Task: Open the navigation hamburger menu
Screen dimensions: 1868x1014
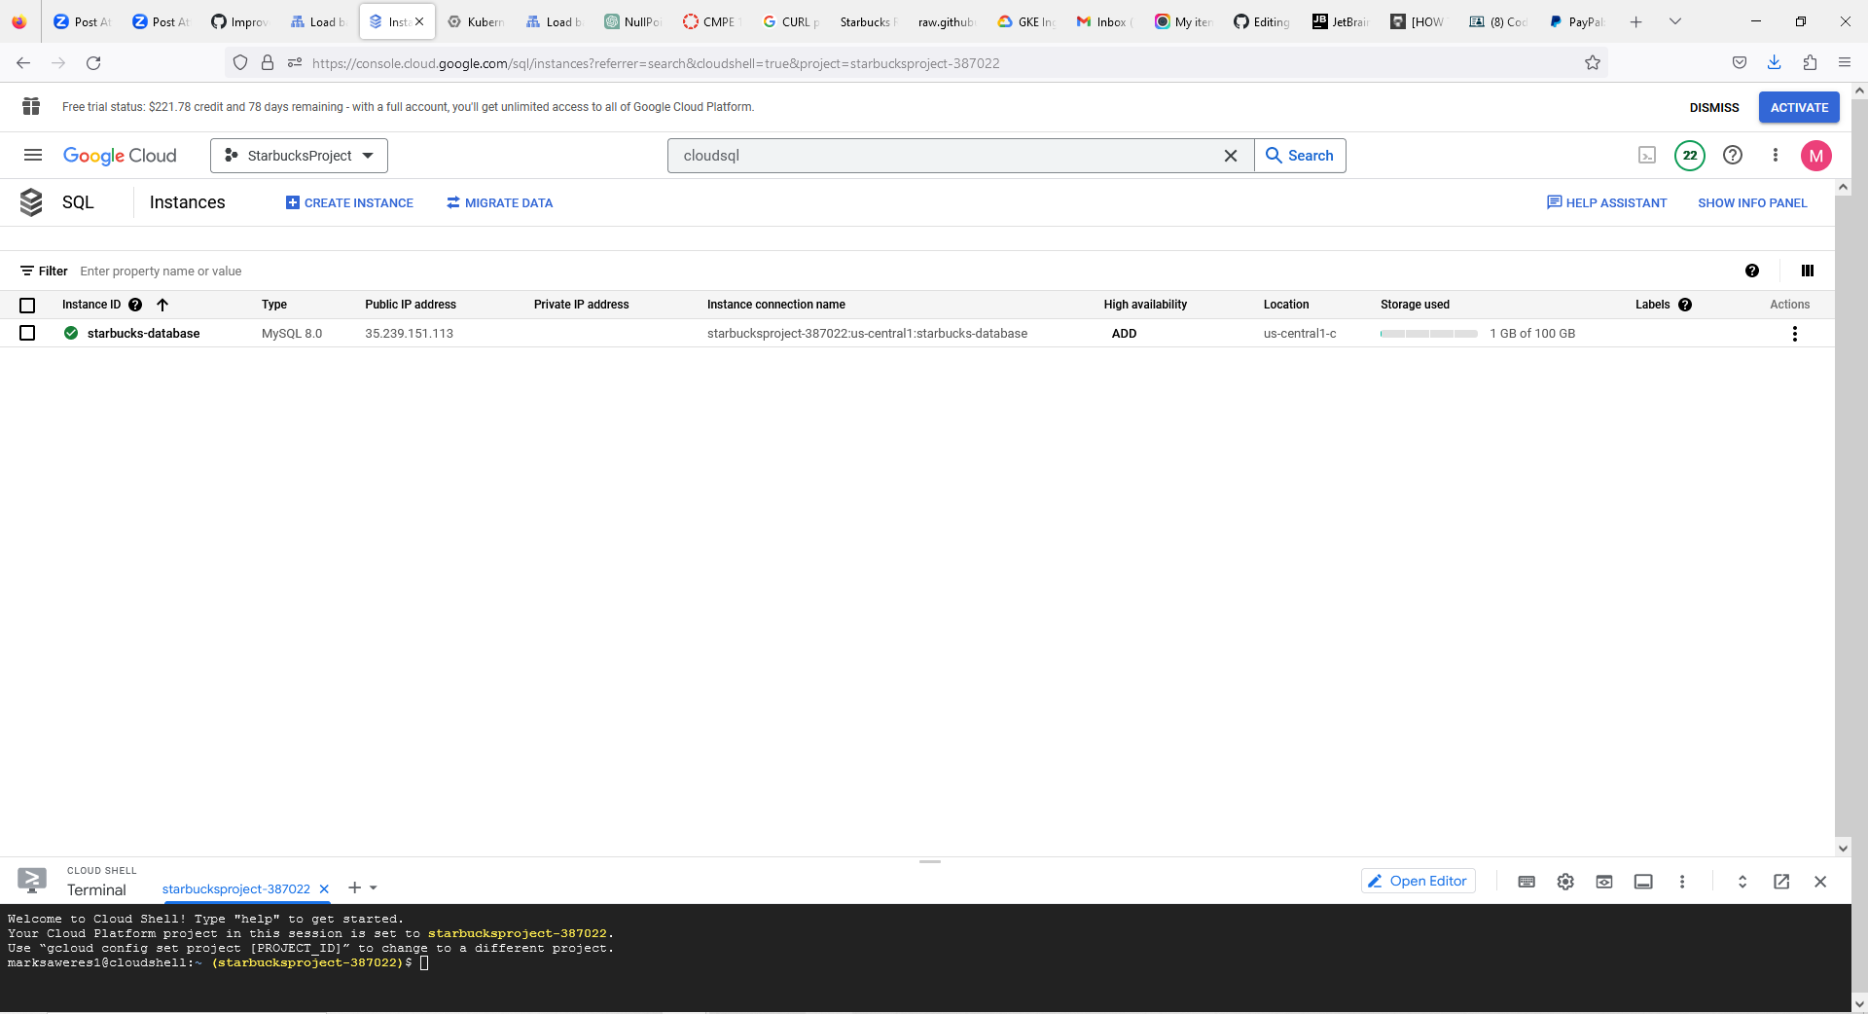Action: pos(32,156)
